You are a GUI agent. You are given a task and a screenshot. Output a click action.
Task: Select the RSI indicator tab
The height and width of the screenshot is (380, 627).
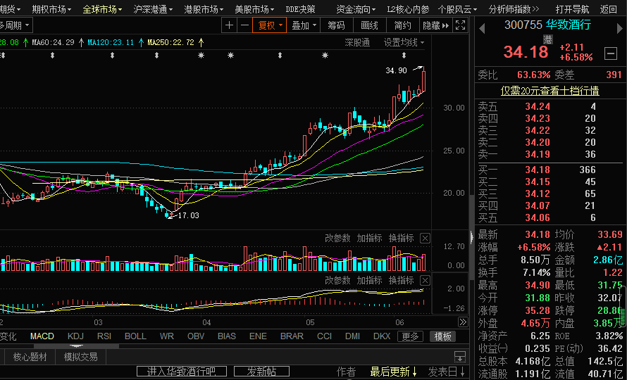[104, 336]
